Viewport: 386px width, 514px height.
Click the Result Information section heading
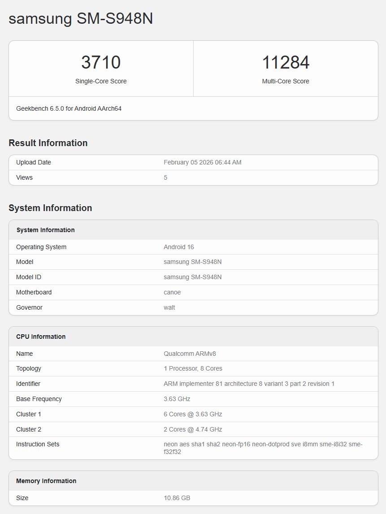(48, 143)
